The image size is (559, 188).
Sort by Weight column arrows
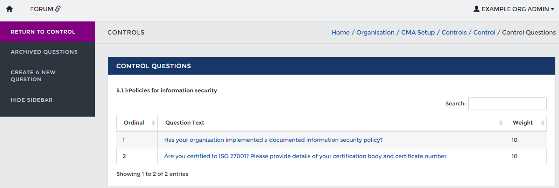coord(543,123)
